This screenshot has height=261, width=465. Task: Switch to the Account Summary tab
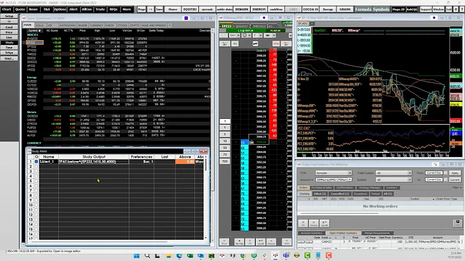click(x=311, y=233)
